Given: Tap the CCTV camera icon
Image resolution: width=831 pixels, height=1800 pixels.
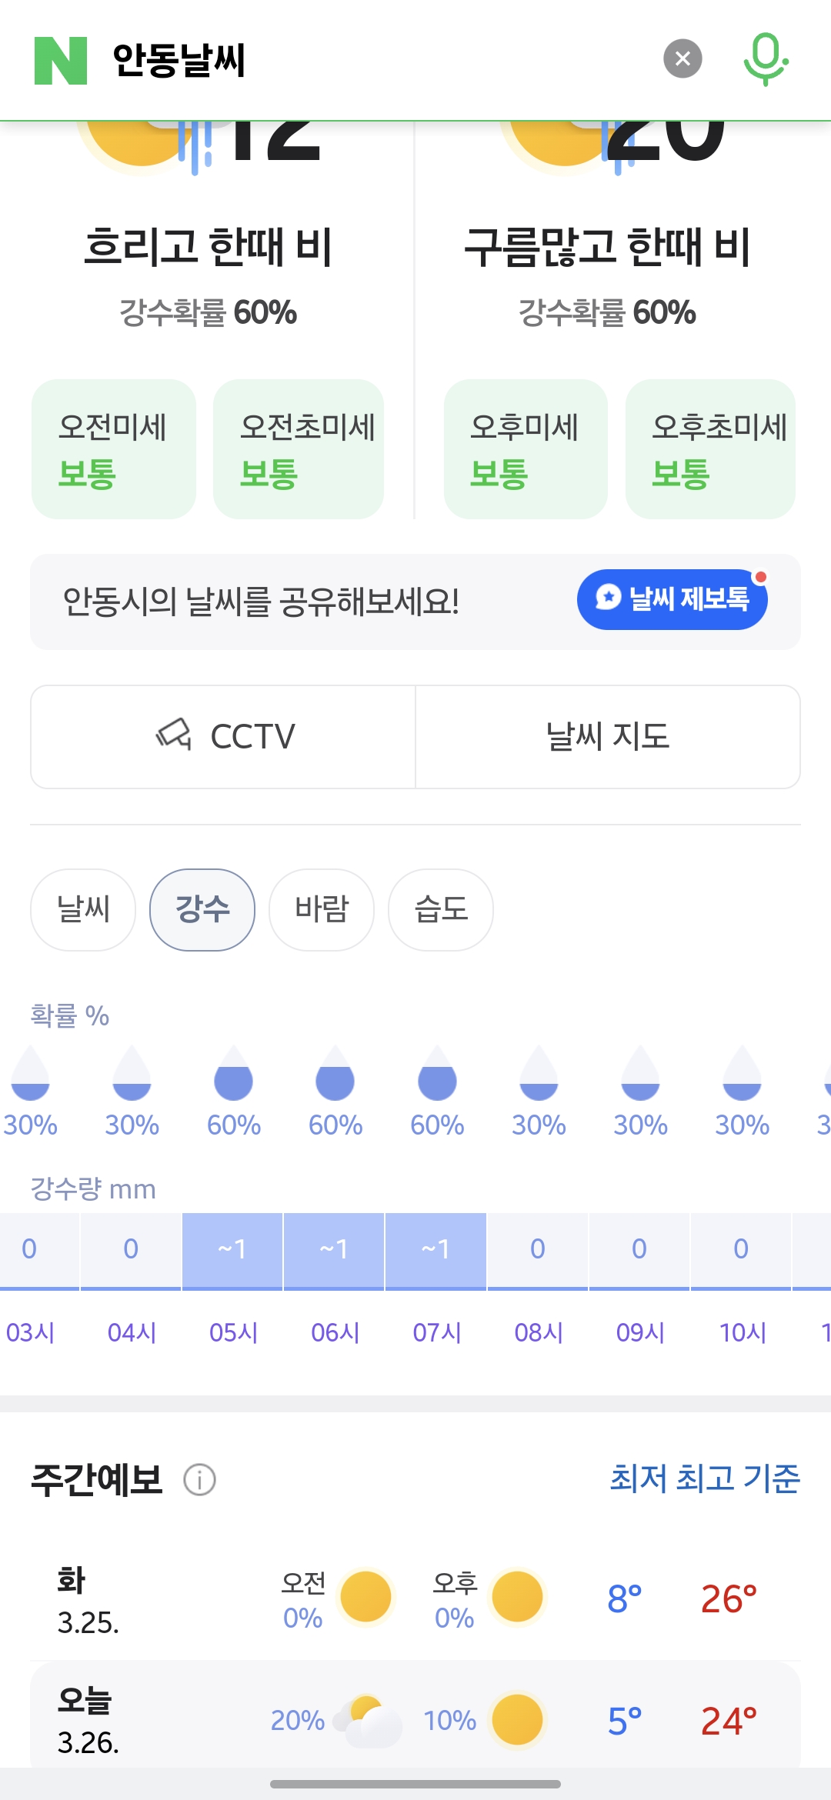Looking at the screenshot, I should (x=174, y=735).
